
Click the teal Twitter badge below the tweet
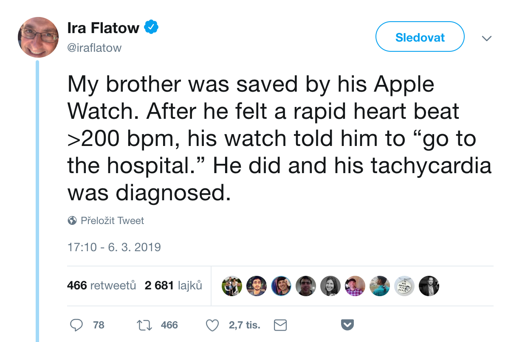click(x=347, y=325)
